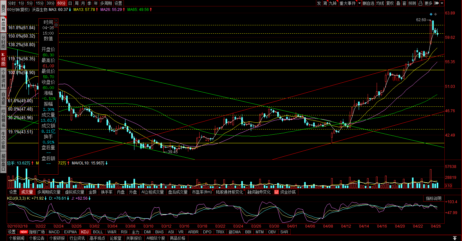Select SAR indicator tab
Image resolution: width=462 pixels, height=241 pixels.
(284, 232)
